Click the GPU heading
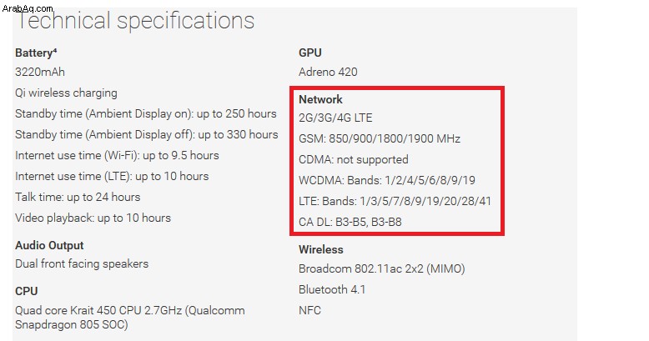The width and height of the screenshot is (649, 341). [310, 53]
